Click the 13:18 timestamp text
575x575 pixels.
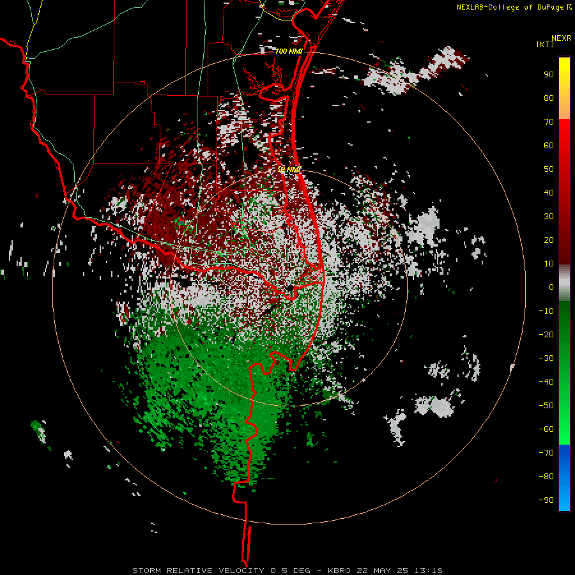tap(428, 571)
